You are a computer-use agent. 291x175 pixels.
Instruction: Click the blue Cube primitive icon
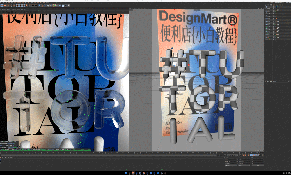pos(40,6)
